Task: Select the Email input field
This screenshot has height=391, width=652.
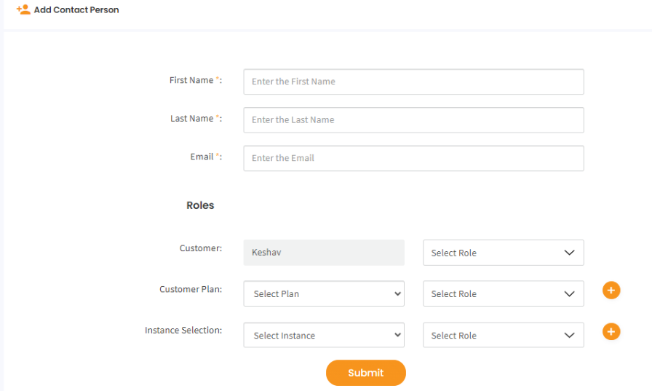Action: (413, 158)
